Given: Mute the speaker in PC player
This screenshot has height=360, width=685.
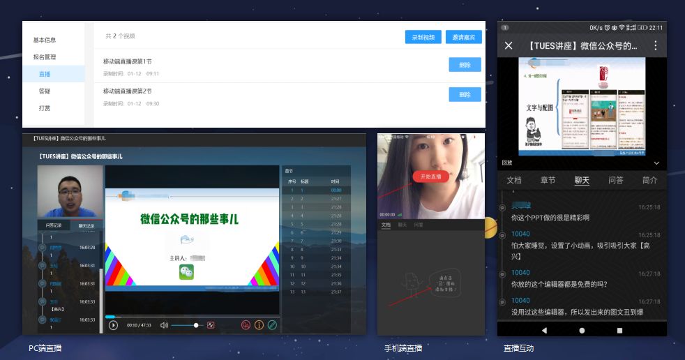Looking at the screenshot, I should [x=164, y=325].
